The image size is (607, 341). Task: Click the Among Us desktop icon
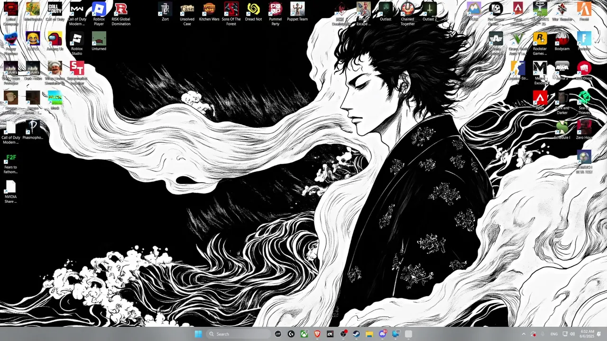pos(55,42)
